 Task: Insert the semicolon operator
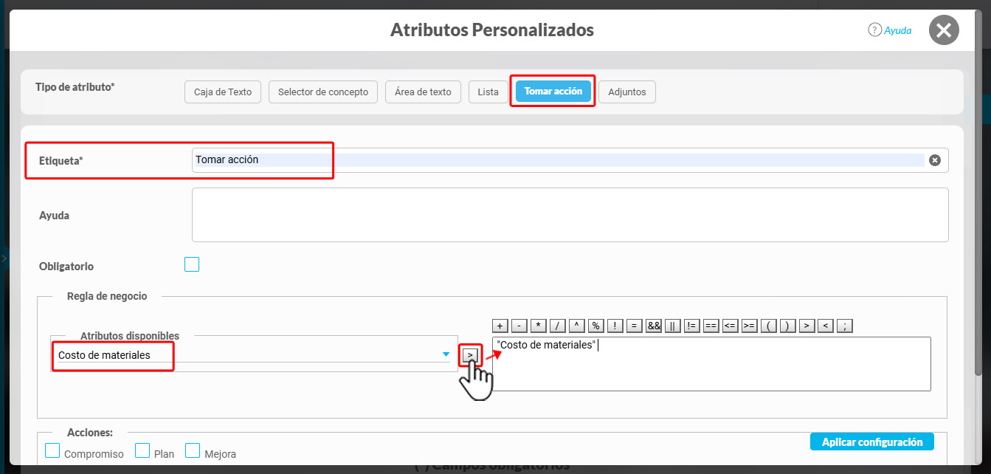(846, 326)
